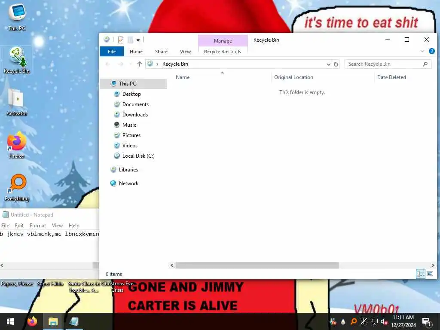Open Customize Quick Access Toolbar dropdown
This screenshot has width=440, height=330.
pyautogui.click(x=138, y=40)
